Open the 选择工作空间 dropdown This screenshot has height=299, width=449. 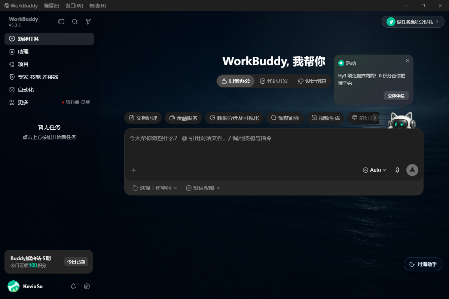(x=155, y=188)
